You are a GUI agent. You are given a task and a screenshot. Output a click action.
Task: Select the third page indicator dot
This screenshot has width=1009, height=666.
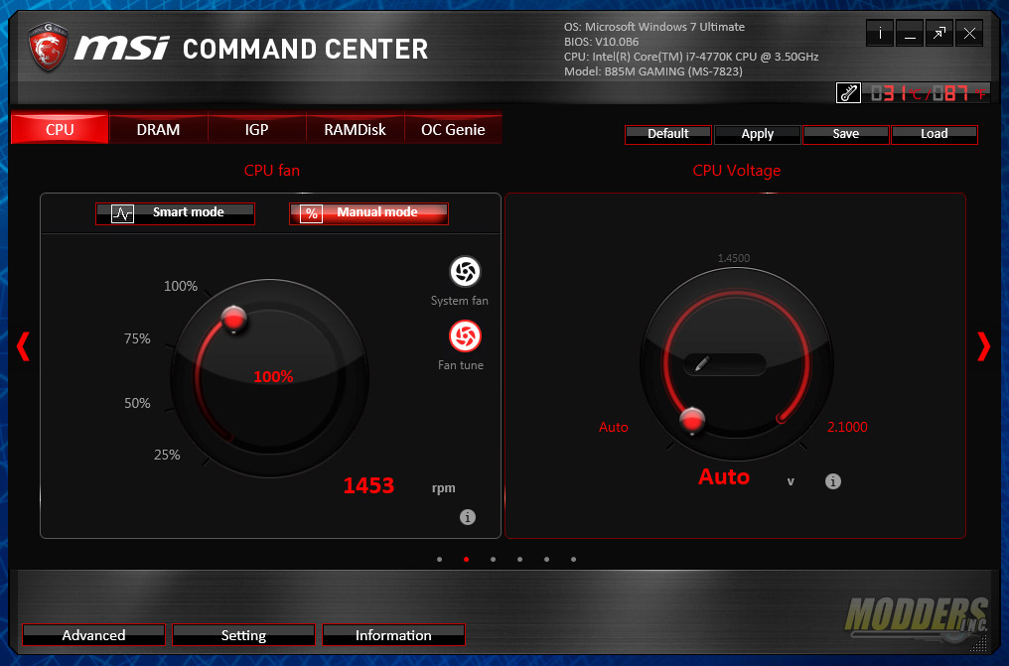click(x=493, y=559)
